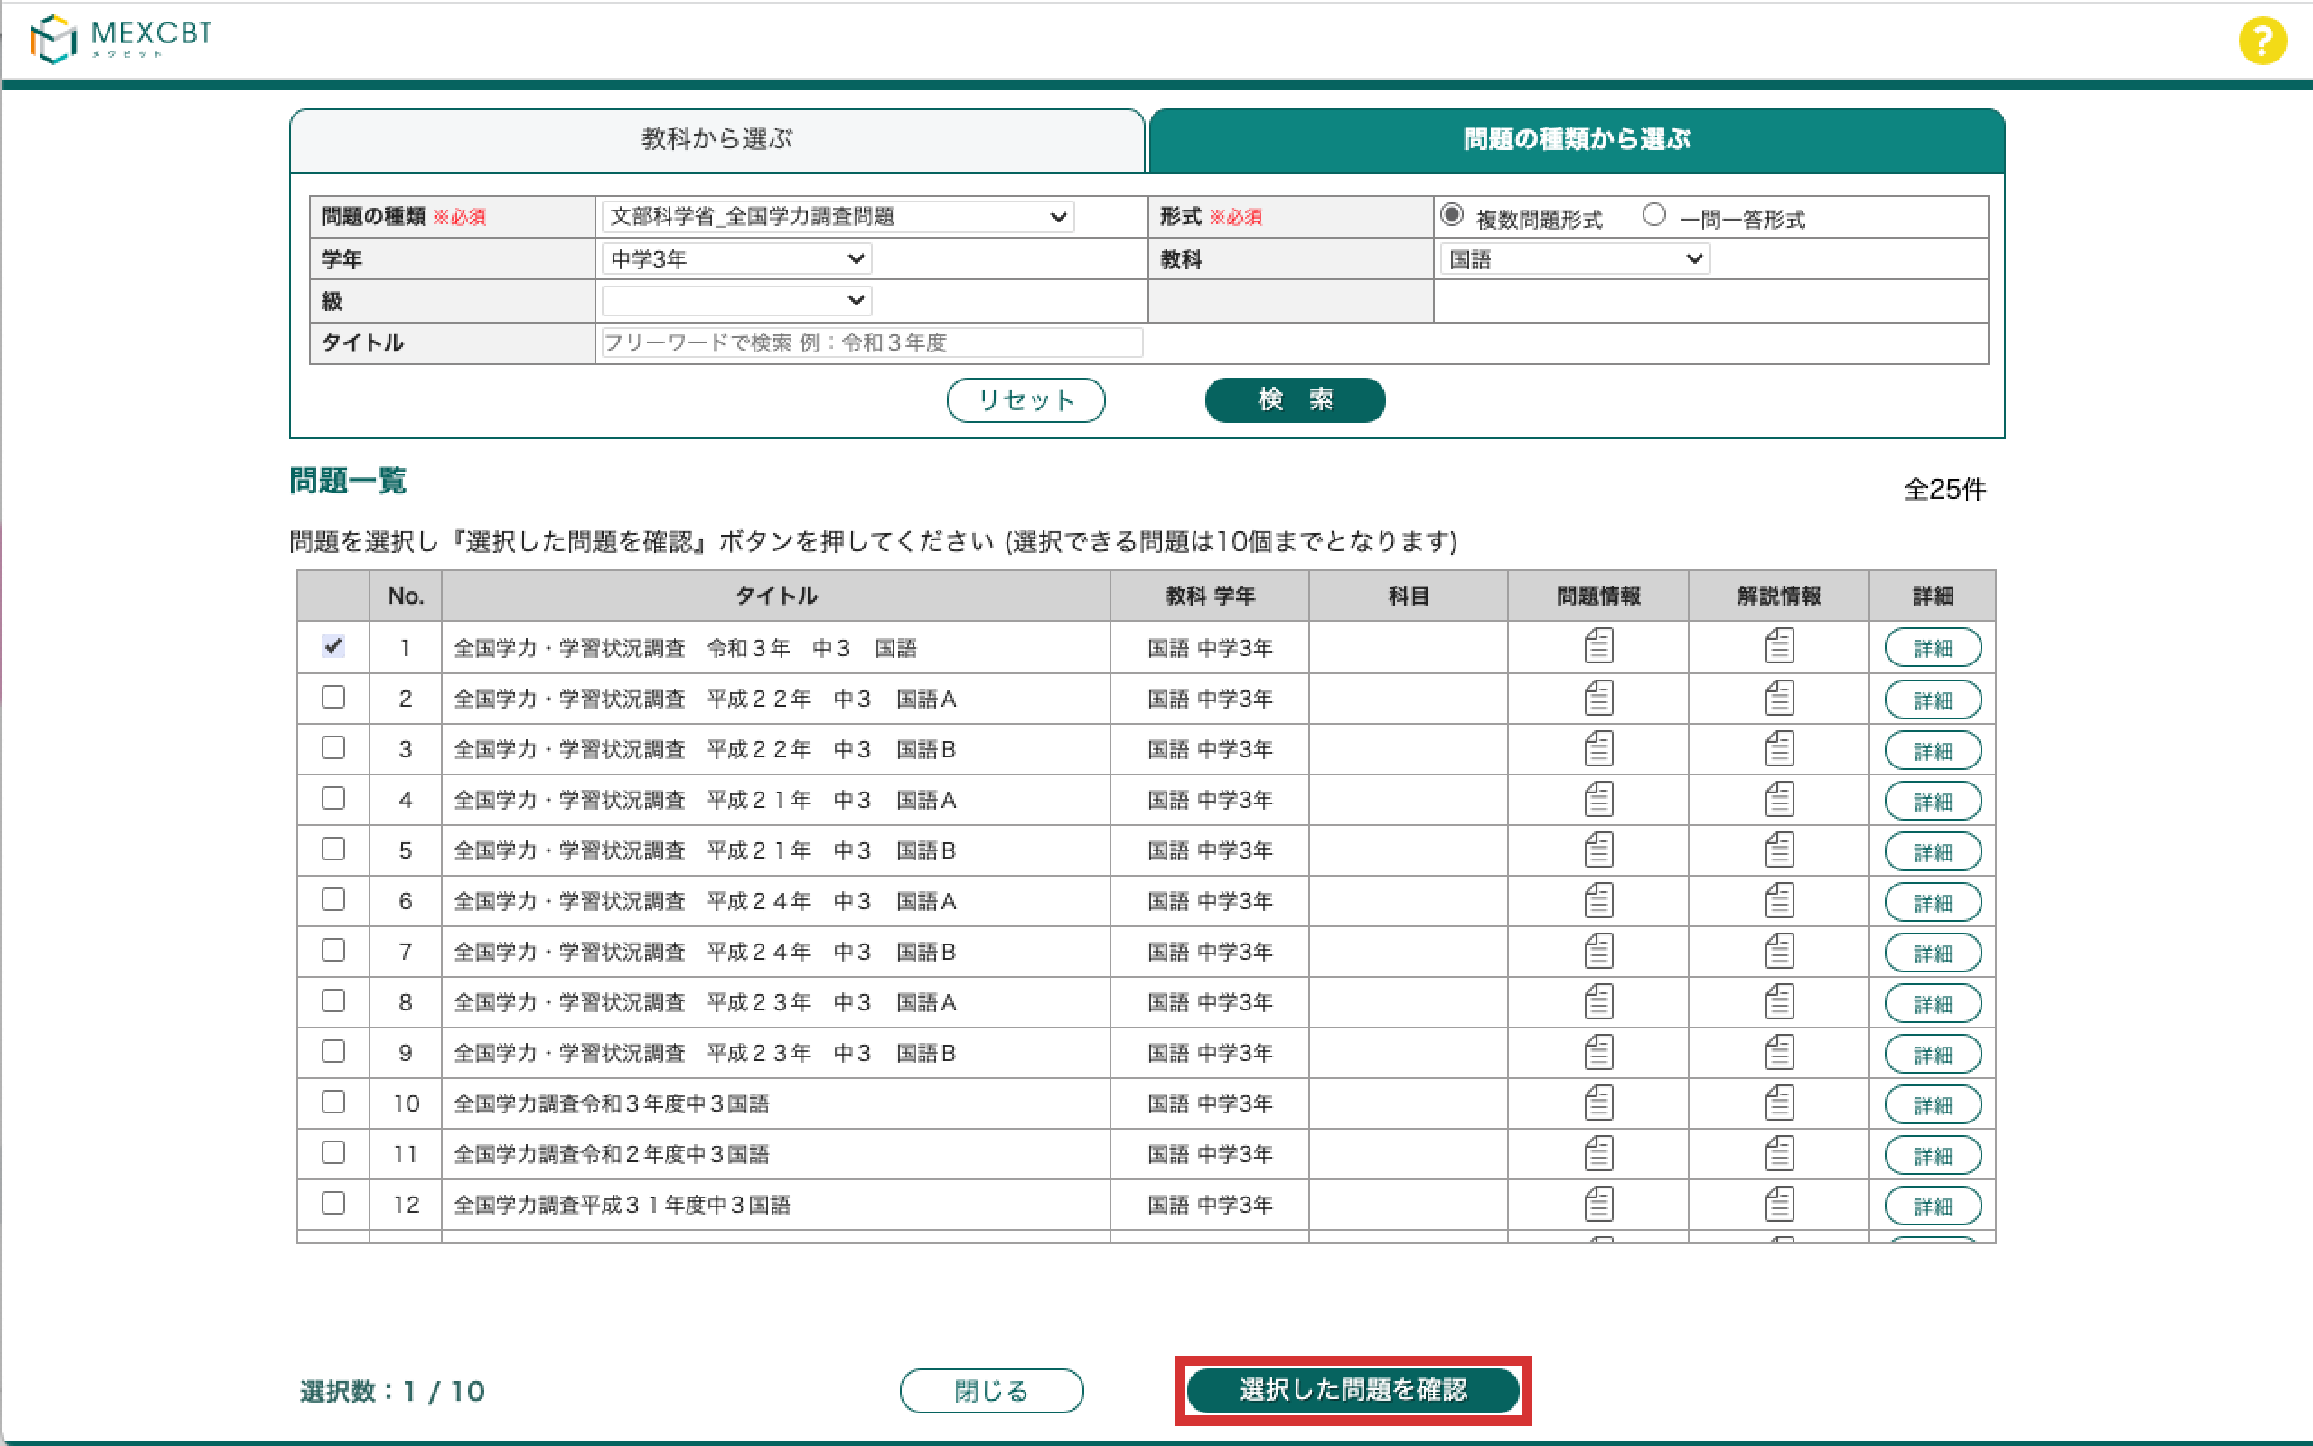Switch to the 問題の種類から選ぶ tab
The height and width of the screenshot is (1446, 2313).
pyautogui.click(x=1577, y=139)
